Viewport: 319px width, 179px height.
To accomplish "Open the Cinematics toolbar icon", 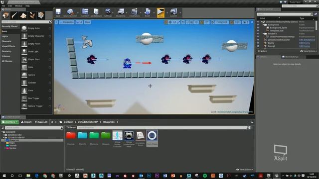I will click(134, 12).
